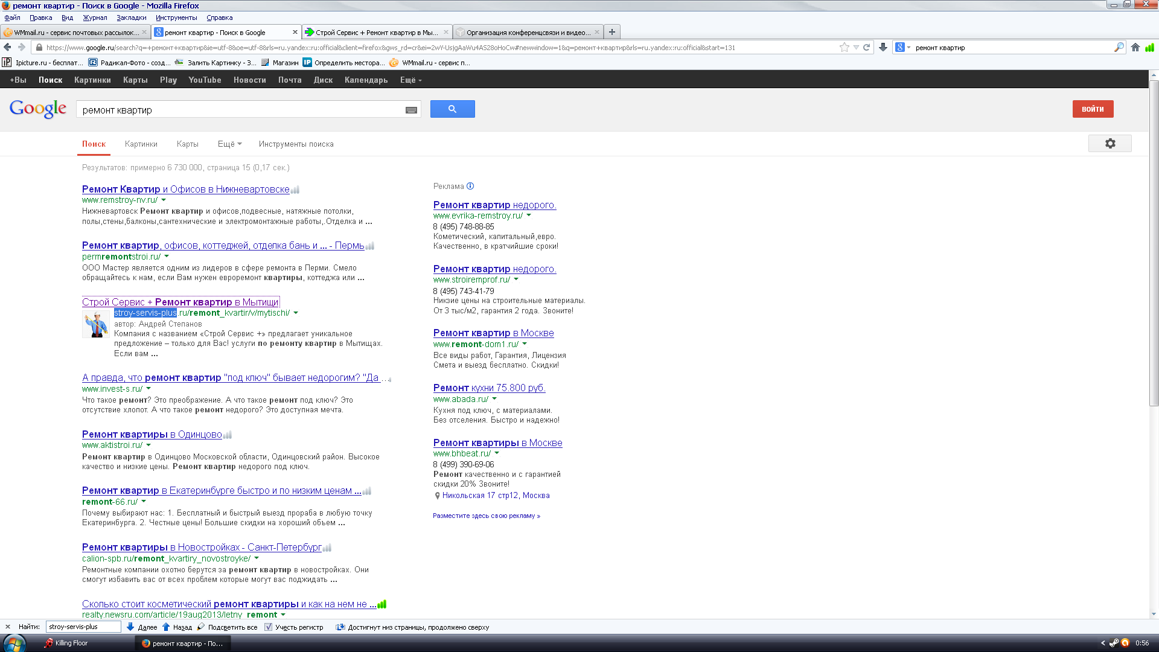This screenshot has width=1159, height=652.
Task: Click the Home icon in toolbar
Action: click(x=1135, y=47)
